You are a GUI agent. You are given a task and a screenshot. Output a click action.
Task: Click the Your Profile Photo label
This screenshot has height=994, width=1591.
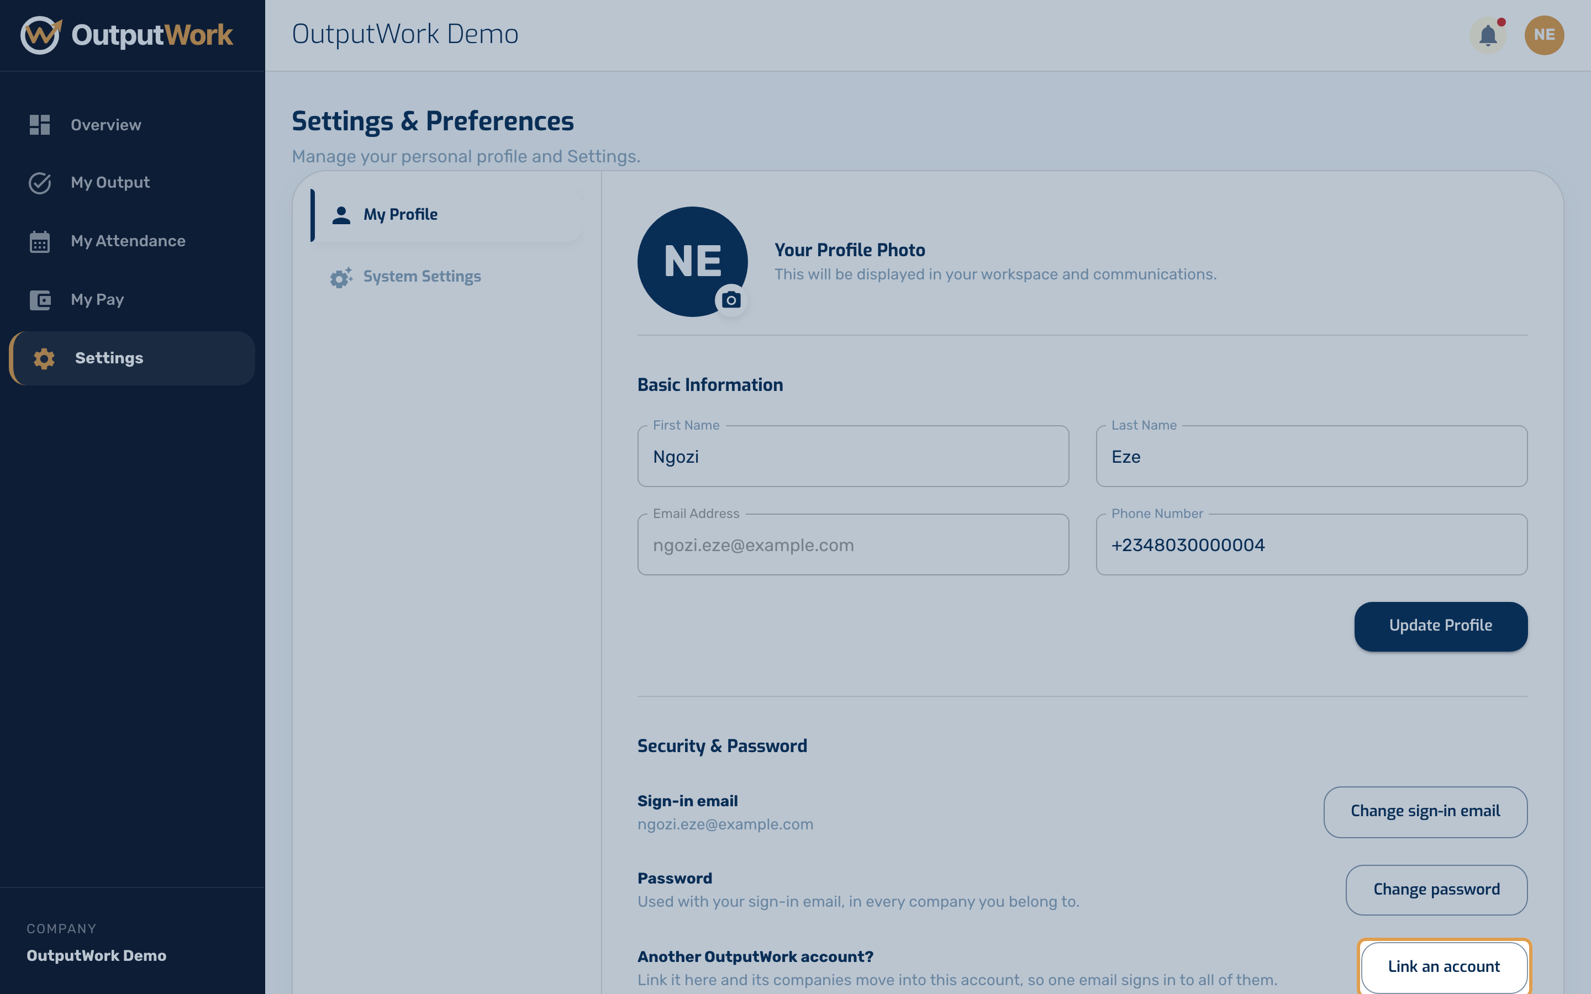(850, 251)
